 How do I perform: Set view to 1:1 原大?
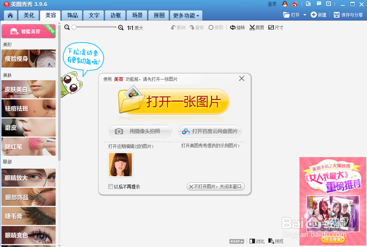tap(135, 28)
